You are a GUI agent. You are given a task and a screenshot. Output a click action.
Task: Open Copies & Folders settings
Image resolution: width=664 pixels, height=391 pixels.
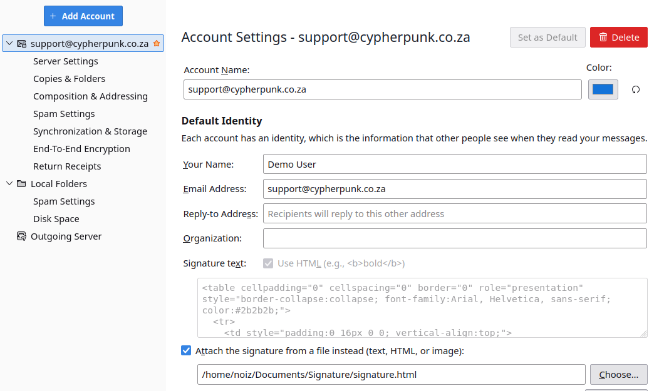click(69, 79)
